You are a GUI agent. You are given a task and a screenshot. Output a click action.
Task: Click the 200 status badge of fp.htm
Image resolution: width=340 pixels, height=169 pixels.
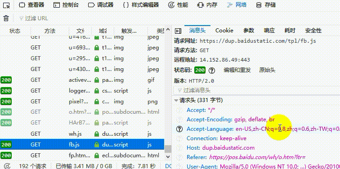coord(6,156)
